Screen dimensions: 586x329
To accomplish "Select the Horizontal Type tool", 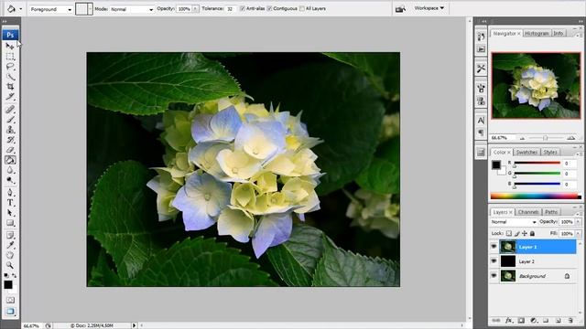I will click(x=10, y=203).
